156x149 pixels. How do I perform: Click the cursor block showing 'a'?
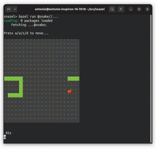point(5,137)
